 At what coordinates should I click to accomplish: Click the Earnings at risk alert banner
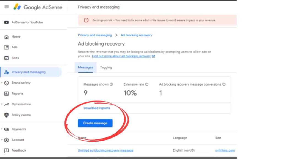click(x=157, y=20)
